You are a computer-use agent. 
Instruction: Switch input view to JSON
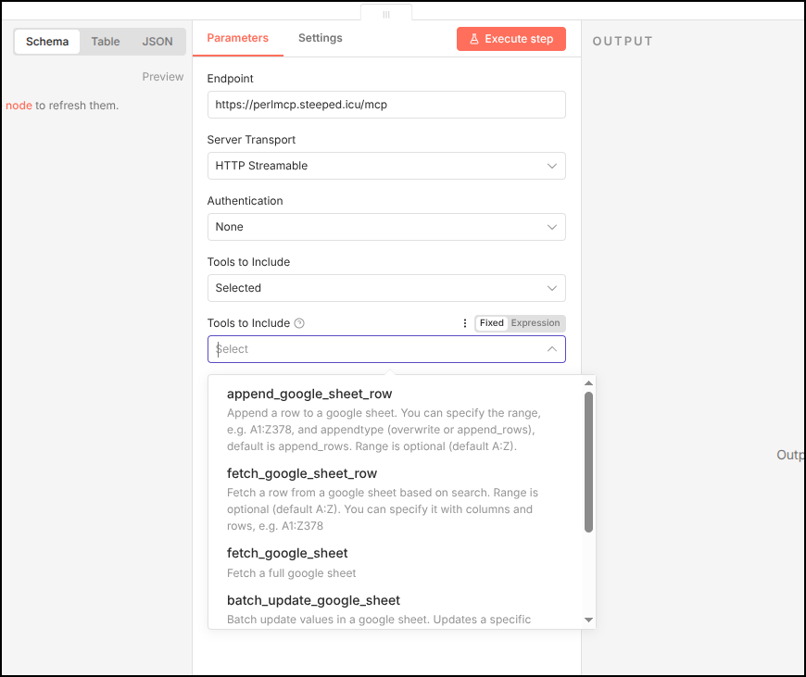pos(157,42)
